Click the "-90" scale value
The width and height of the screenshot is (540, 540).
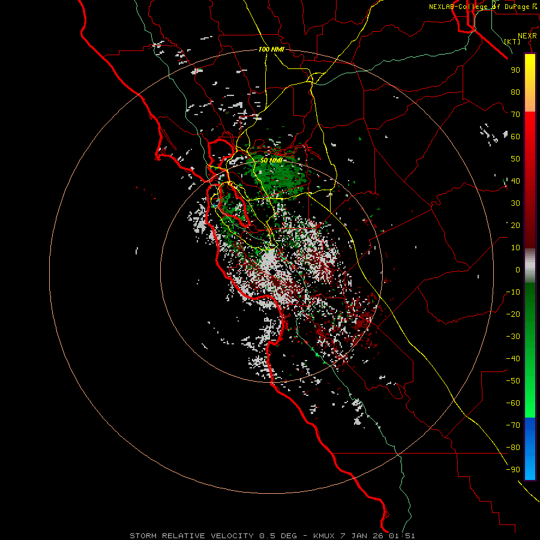click(x=513, y=470)
